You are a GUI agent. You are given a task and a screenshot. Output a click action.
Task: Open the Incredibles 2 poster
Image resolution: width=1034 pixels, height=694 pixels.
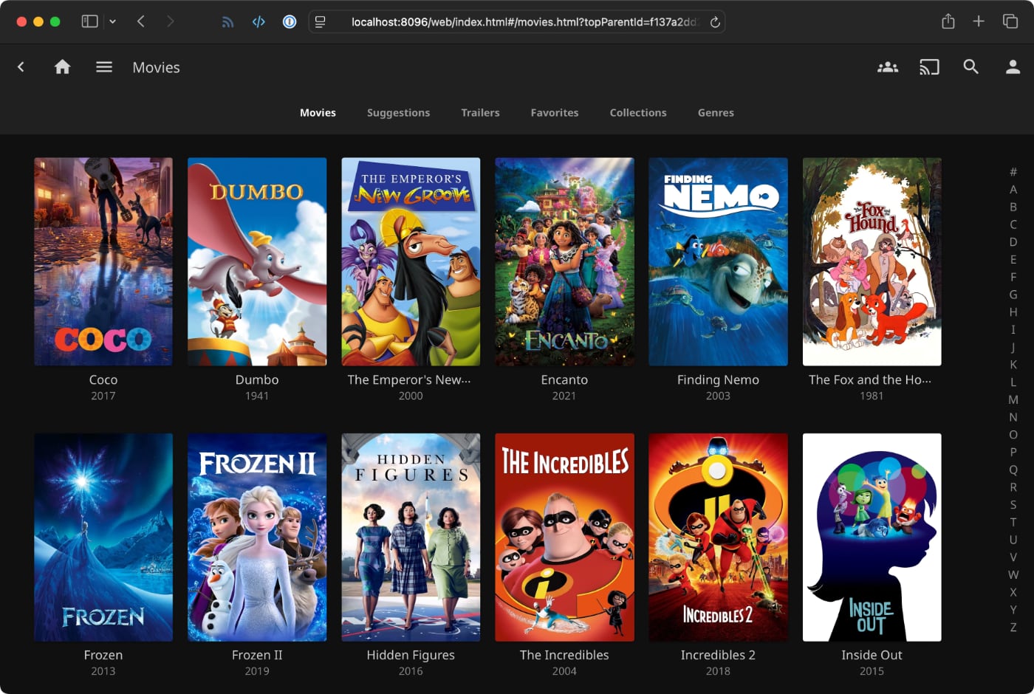click(x=718, y=537)
